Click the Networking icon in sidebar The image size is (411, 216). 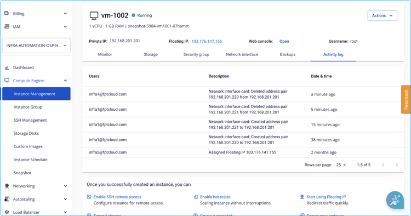(7, 186)
